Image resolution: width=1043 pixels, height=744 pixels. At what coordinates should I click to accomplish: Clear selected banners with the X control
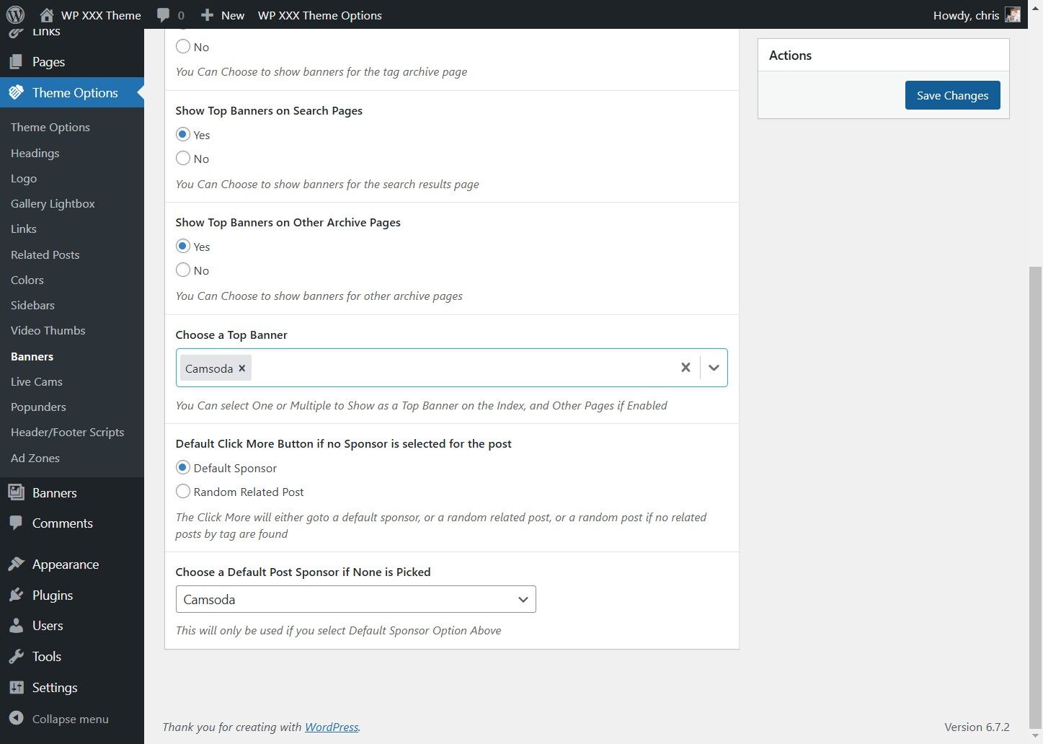point(685,367)
